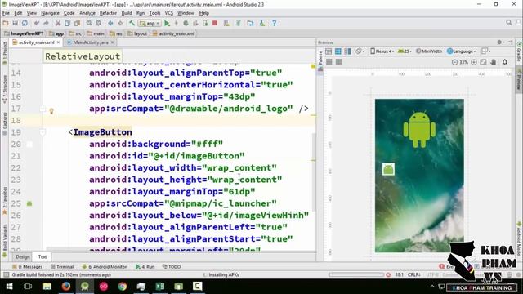Click the Help question mark icon
The width and height of the screenshot is (523, 294).
click(275, 24)
